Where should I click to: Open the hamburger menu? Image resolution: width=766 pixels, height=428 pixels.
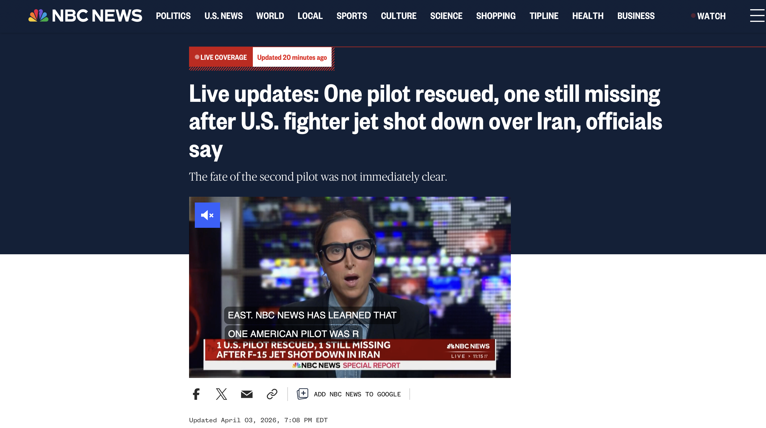[757, 16]
